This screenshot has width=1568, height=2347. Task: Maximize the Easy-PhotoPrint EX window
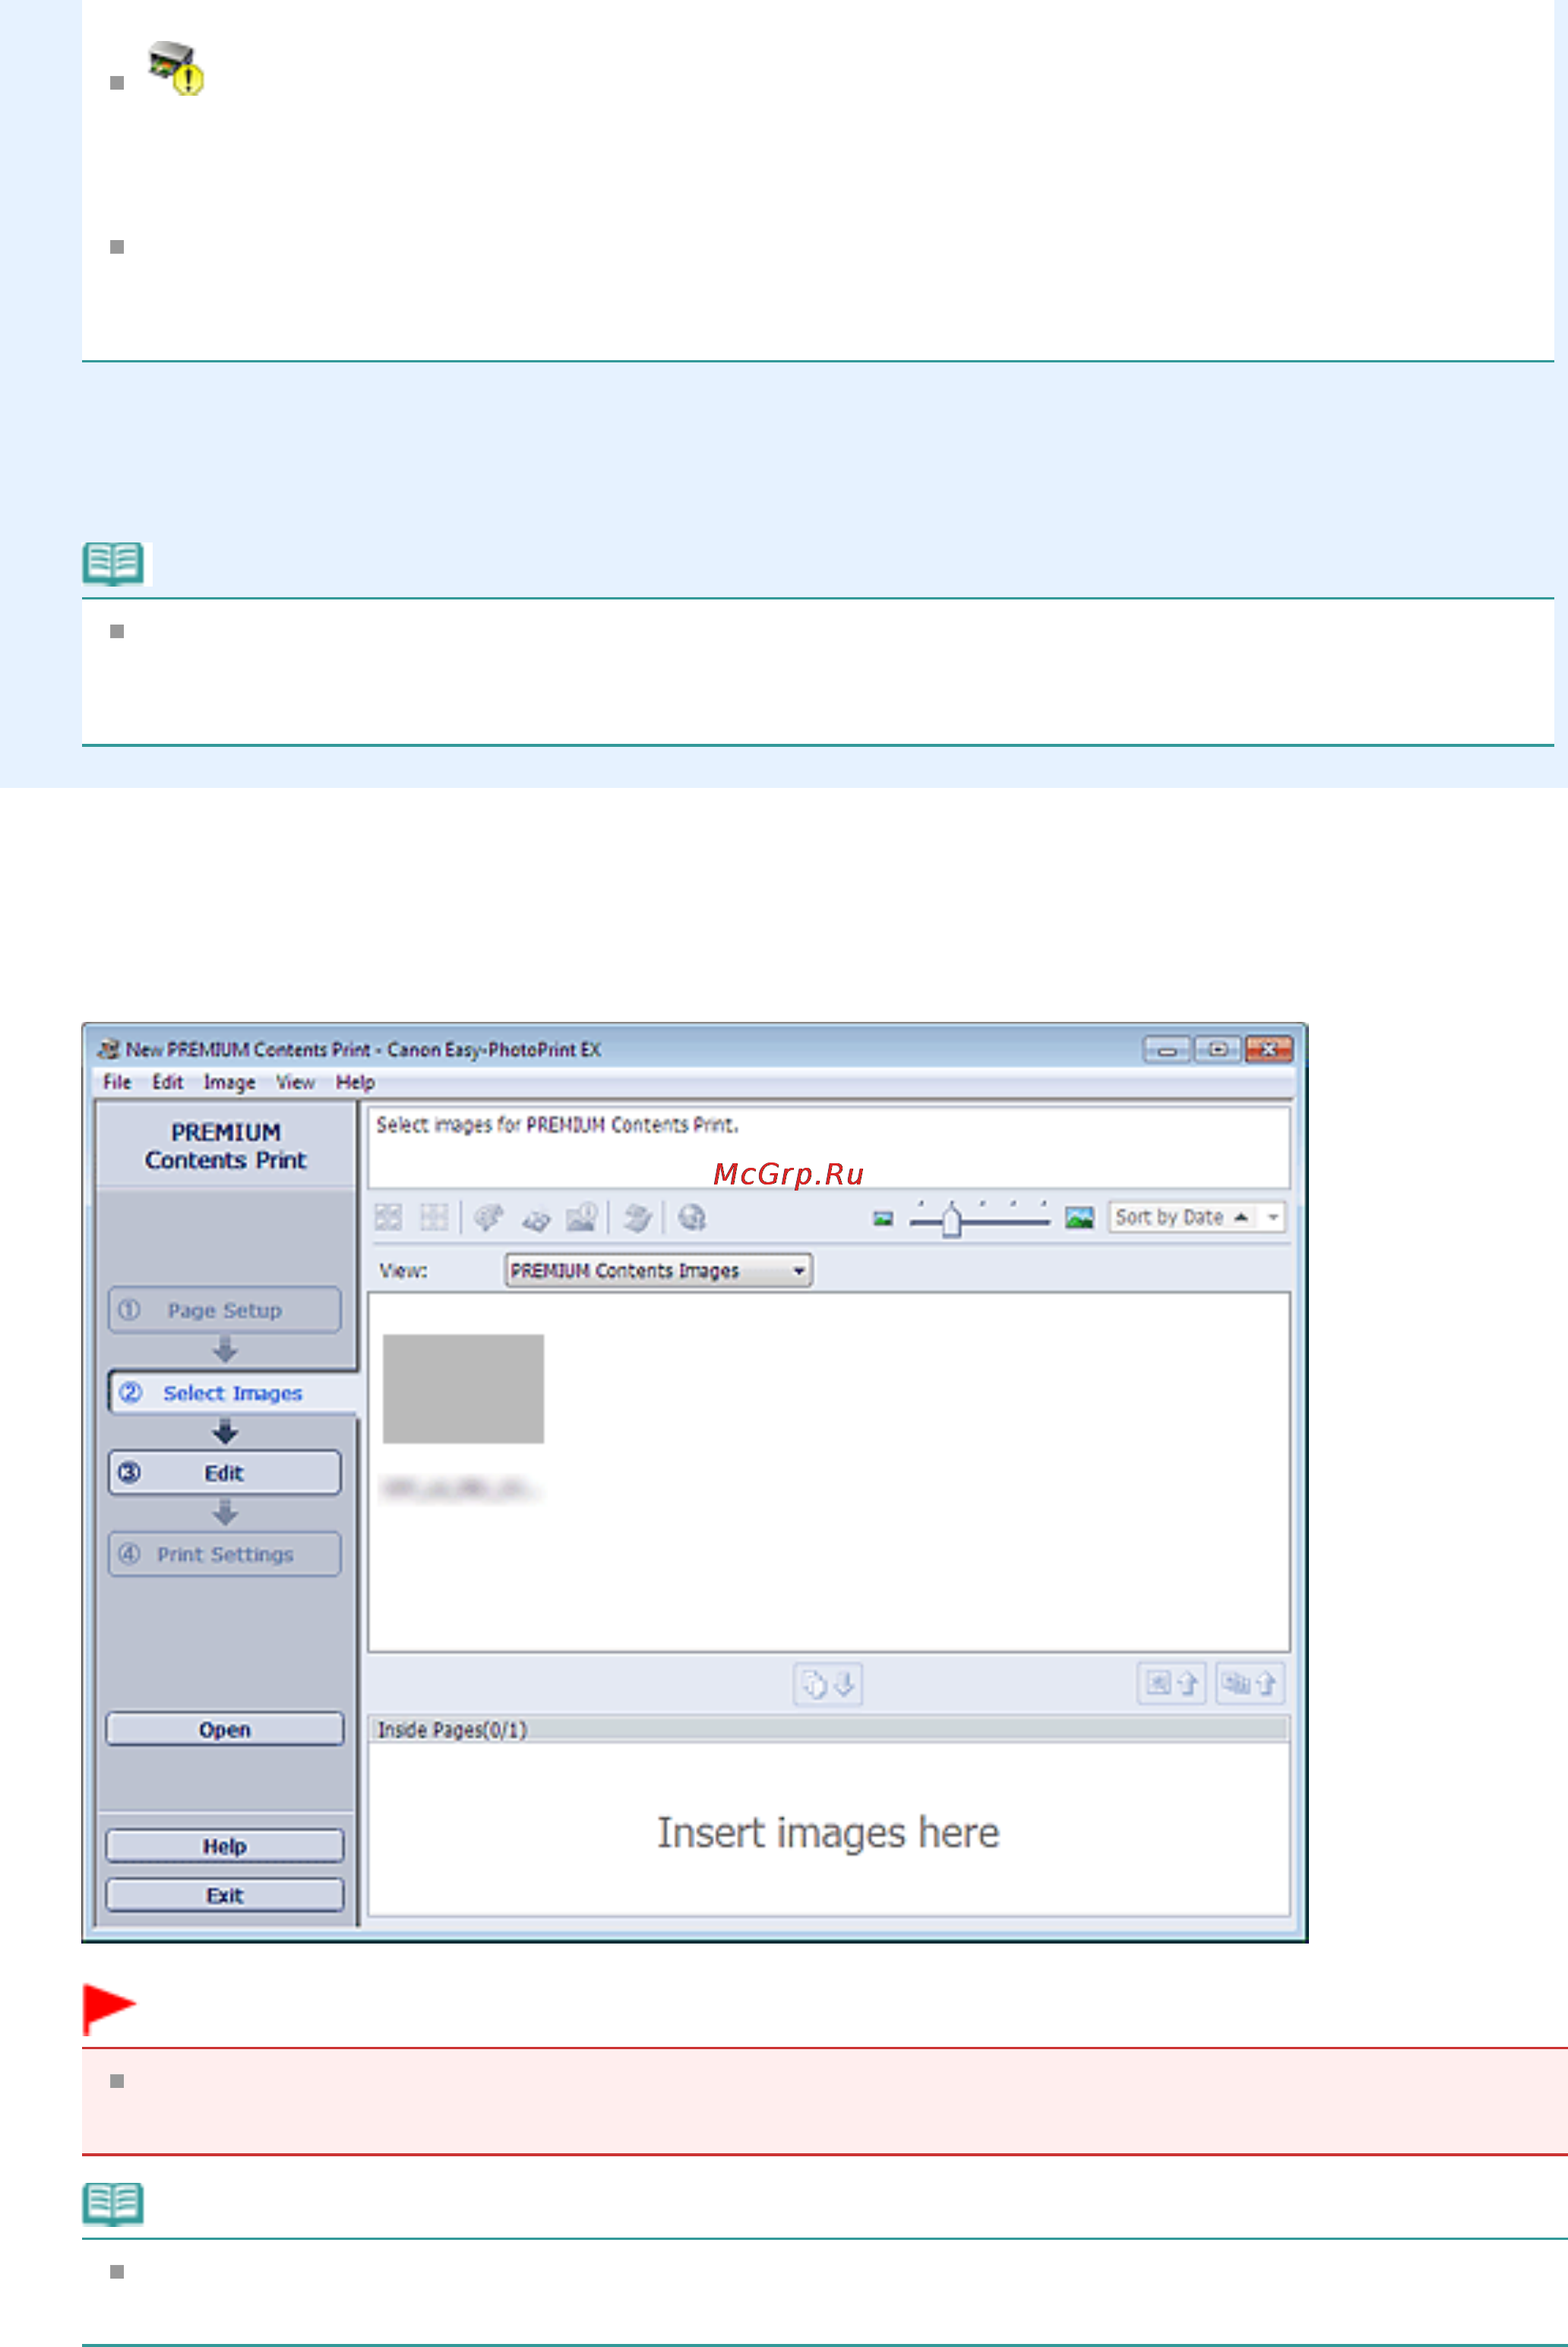coord(1217,1050)
